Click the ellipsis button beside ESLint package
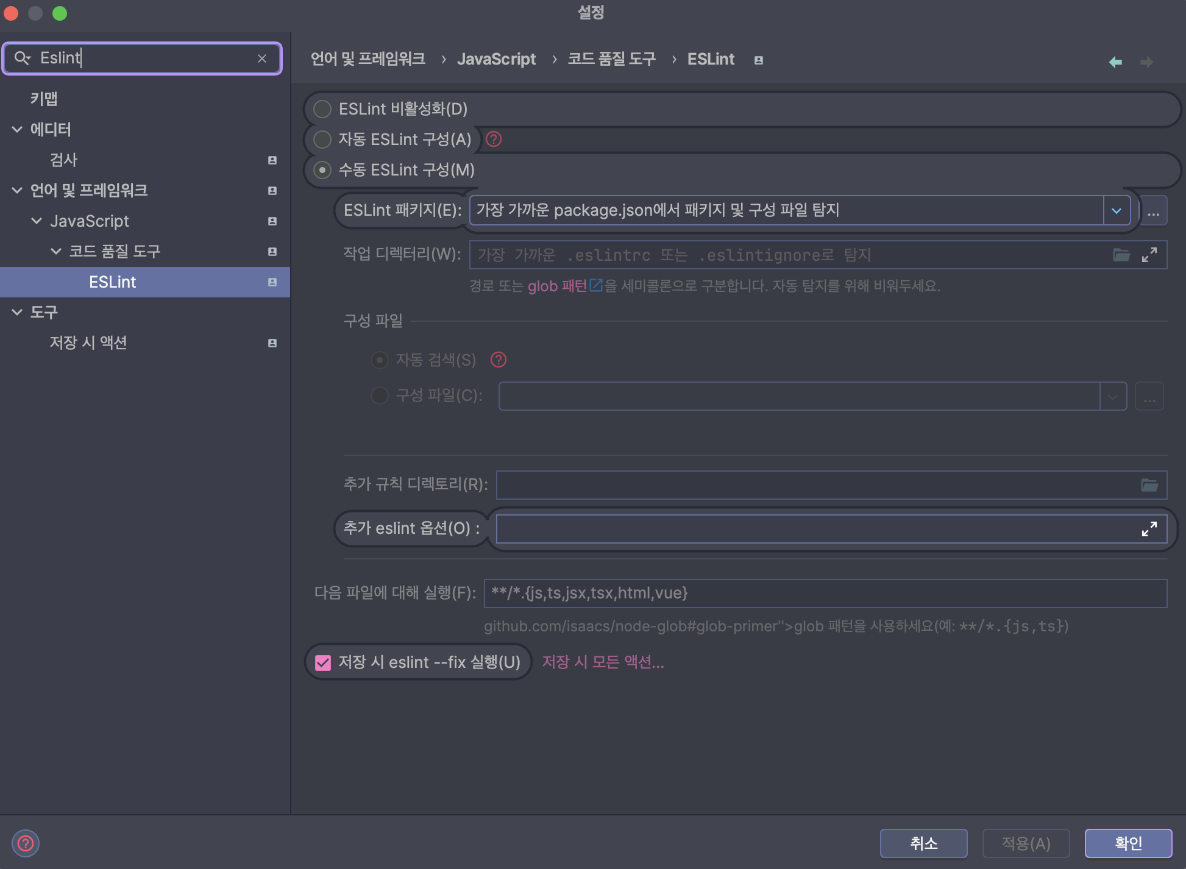1186x869 pixels. tap(1153, 211)
